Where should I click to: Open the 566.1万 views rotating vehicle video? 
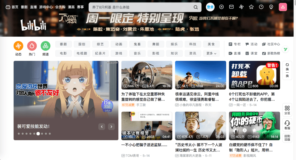(x=147, y=75)
